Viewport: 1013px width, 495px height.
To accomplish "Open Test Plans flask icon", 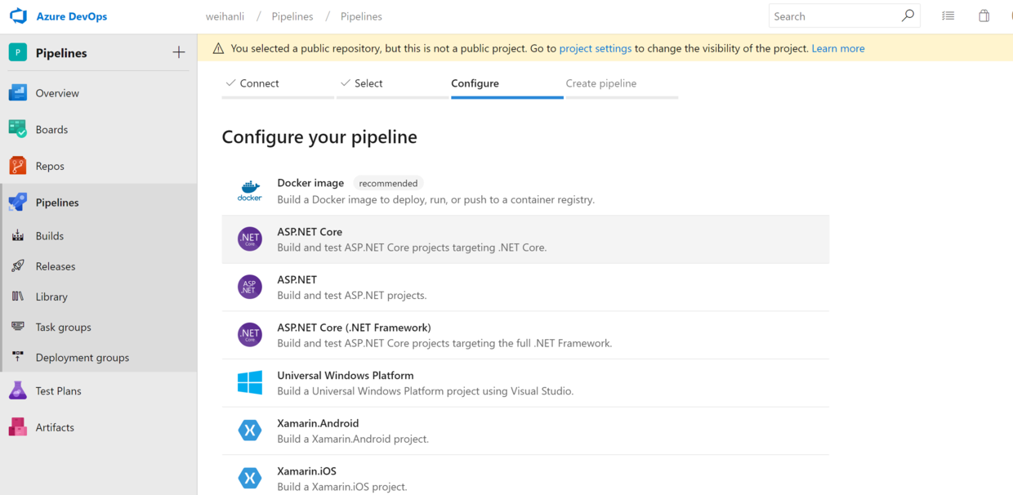I will tap(18, 390).
